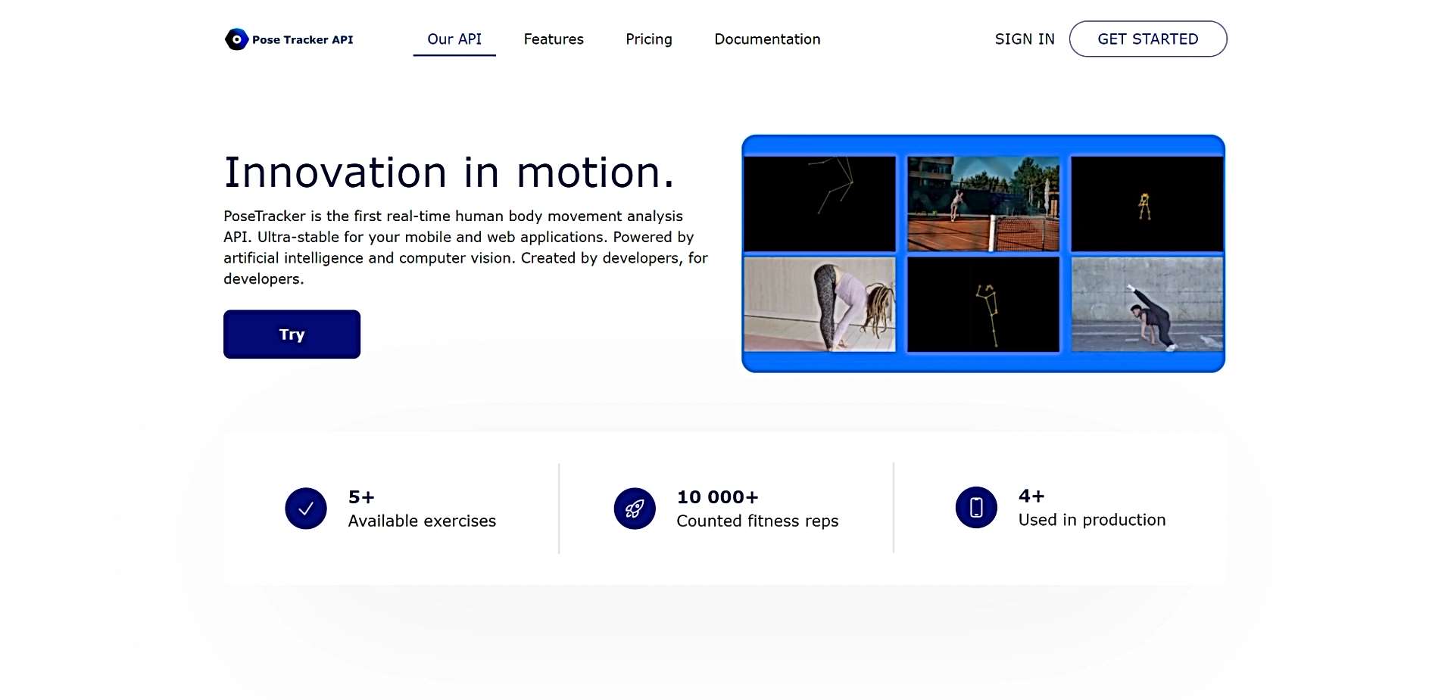Click the small yellow skeleton tracking thumbnail
This screenshot has height=700, width=1454.
point(1147,203)
